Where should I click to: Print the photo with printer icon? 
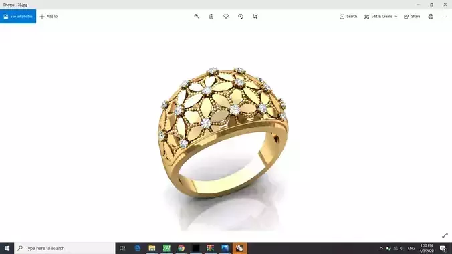click(x=431, y=17)
